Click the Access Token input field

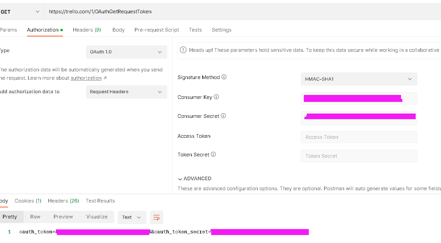[x=359, y=137]
